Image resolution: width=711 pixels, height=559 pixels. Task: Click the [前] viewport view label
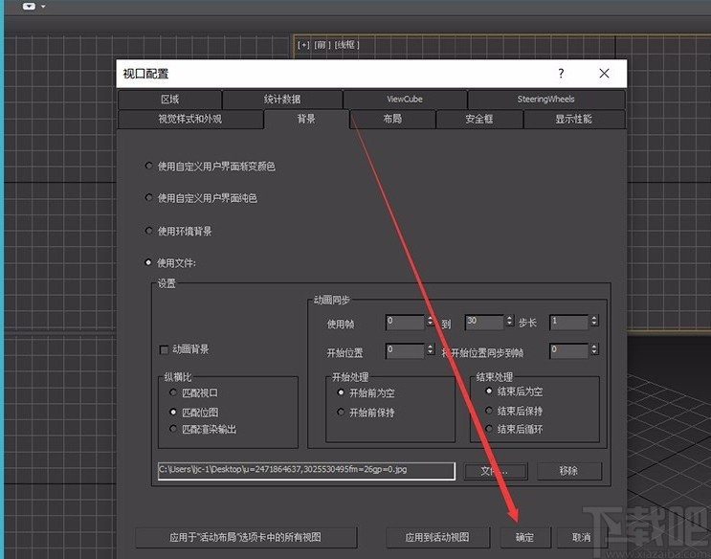(322, 45)
